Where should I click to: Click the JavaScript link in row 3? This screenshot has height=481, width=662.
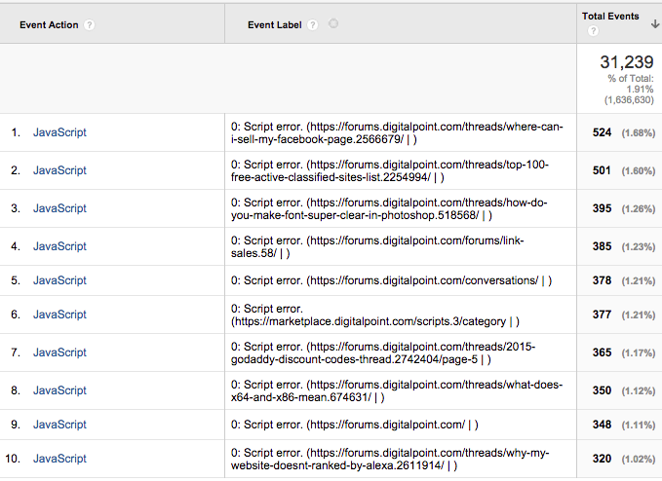[59, 208]
